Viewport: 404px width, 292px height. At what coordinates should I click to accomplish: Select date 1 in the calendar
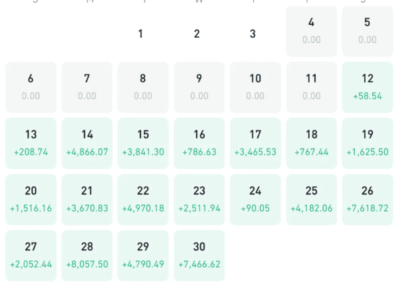coord(141,34)
